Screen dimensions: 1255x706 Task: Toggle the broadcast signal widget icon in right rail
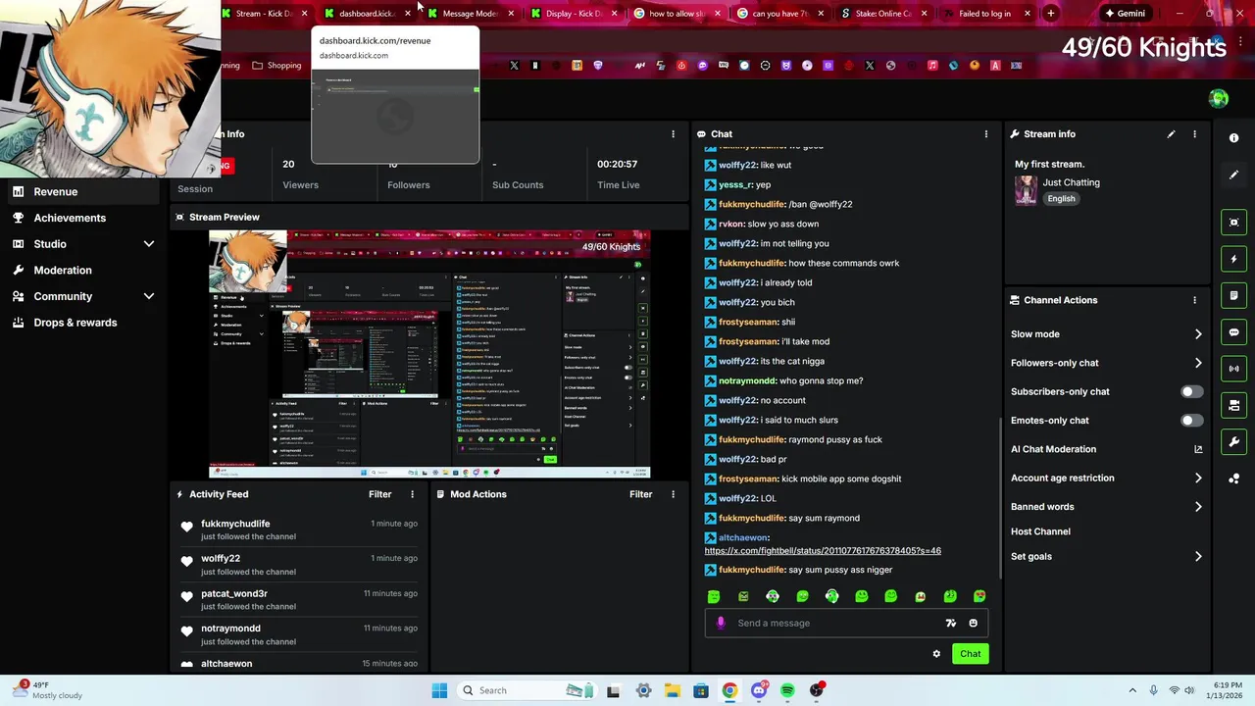point(1233,369)
